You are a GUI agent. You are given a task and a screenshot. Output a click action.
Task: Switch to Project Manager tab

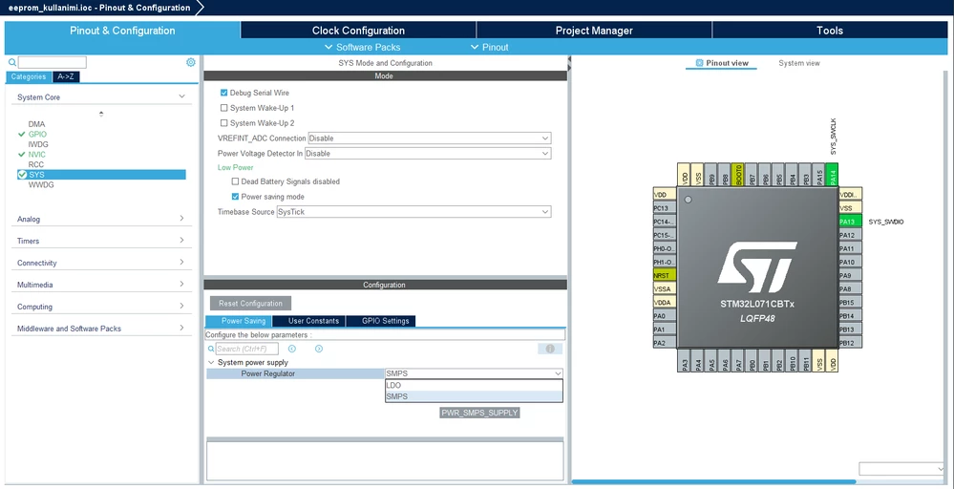[594, 31]
